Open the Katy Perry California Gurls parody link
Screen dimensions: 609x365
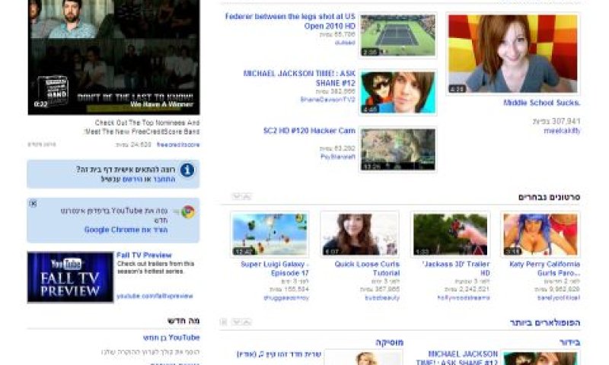pos(544,268)
